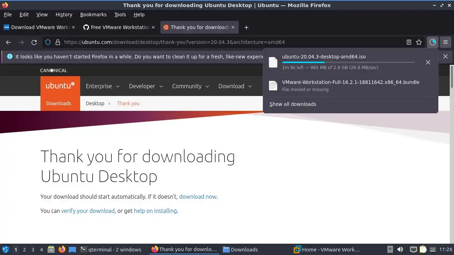Open the volume speaker tray icon
Screen dimensions: 454x255
(400, 249)
